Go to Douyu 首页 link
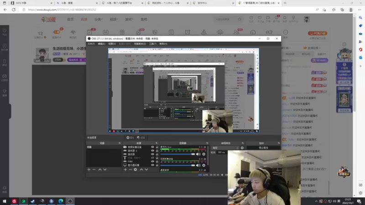 70,19
